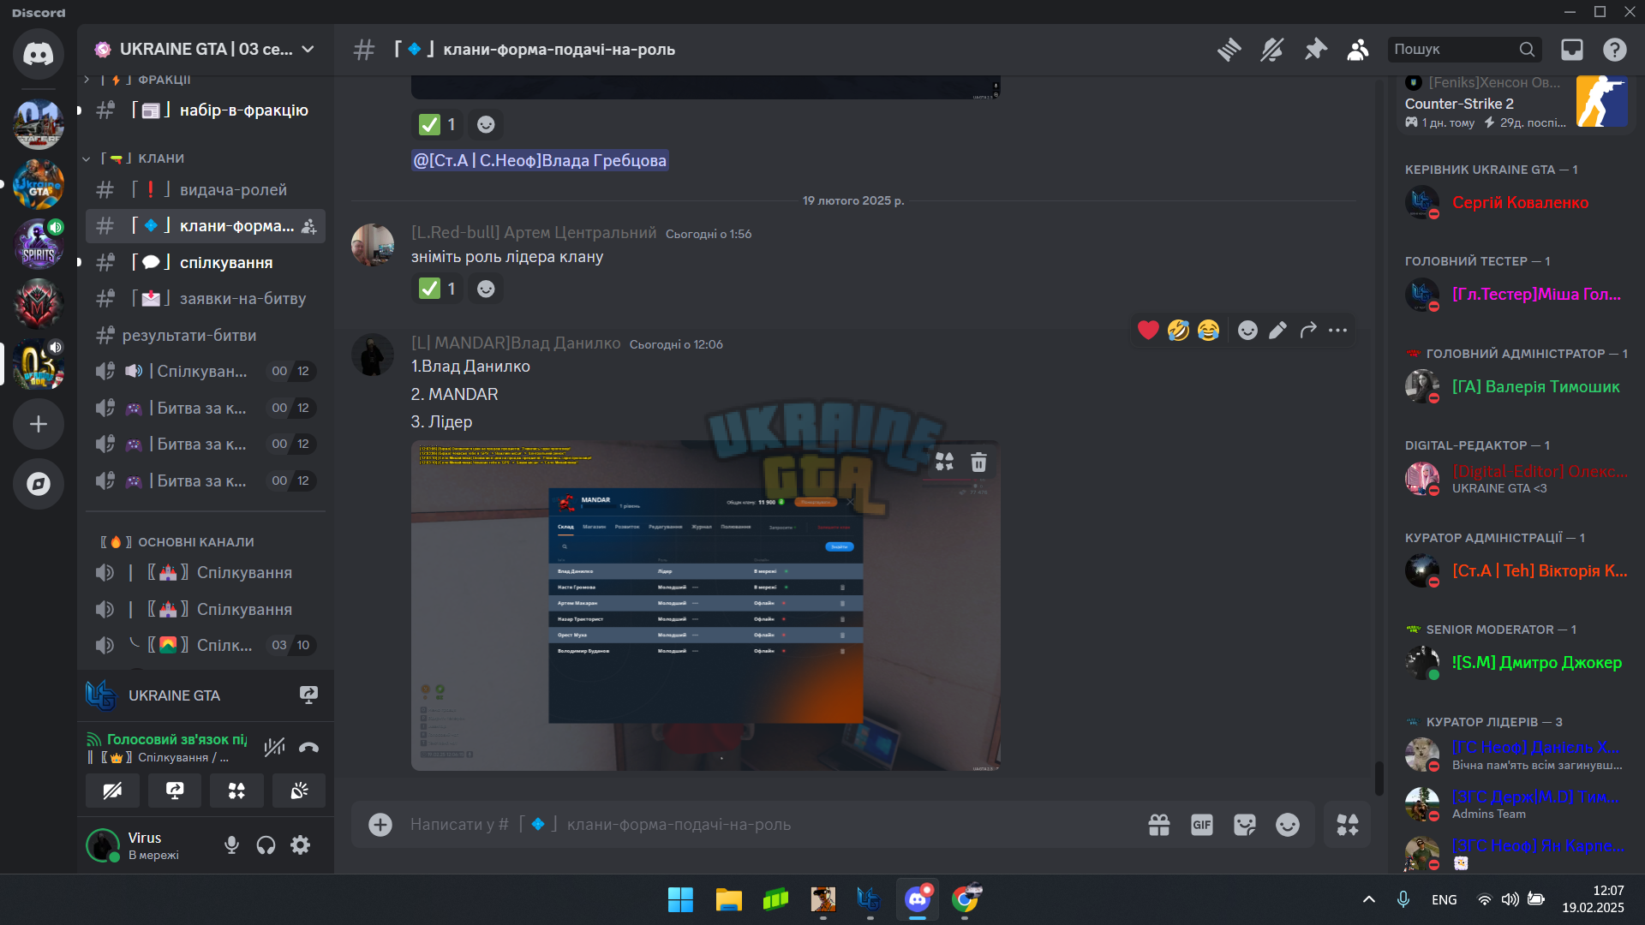
Task: Open the gift Nitro button
Action: 1159,825
